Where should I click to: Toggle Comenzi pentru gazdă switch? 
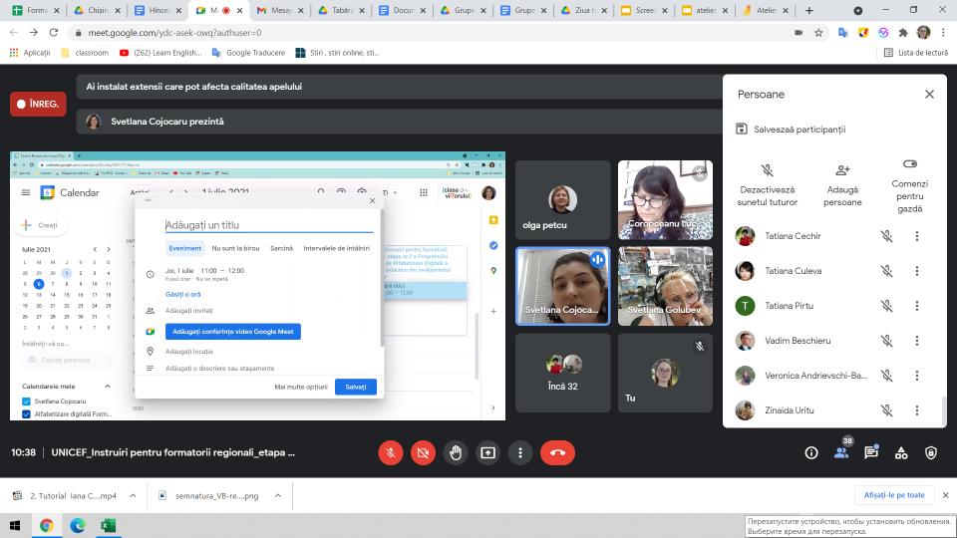909,164
